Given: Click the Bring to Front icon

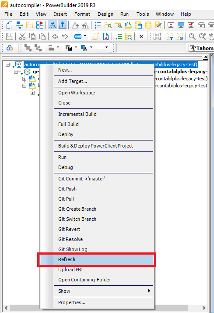Looking at the screenshot, I should pos(28,48).
